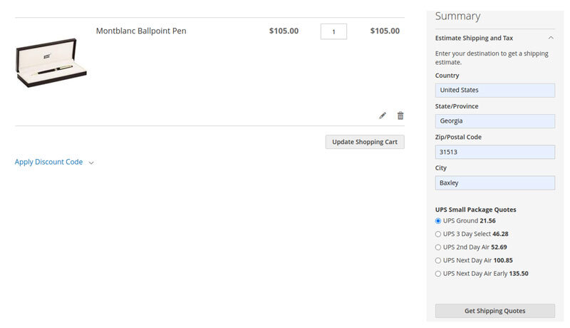Click the Zip/Postal Code field with 31513
Screen dimensions: 570x328
(x=494, y=152)
